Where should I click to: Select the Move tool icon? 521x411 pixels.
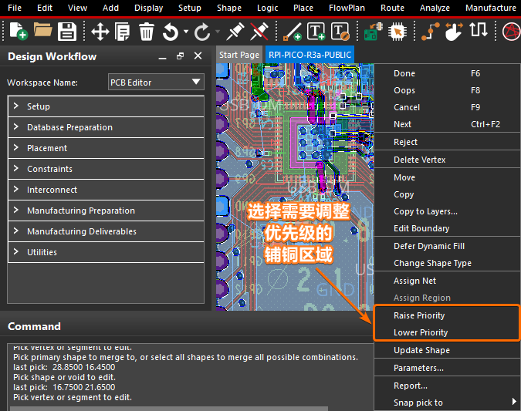click(100, 32)
